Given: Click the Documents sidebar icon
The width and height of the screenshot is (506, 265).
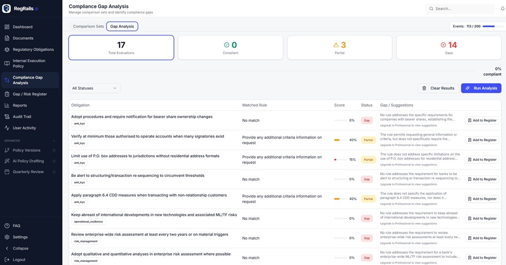Looking at the screenshot, I should click(x=7, y=38).
